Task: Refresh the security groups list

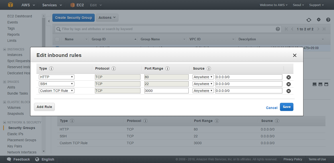Action: click(309, 20)
